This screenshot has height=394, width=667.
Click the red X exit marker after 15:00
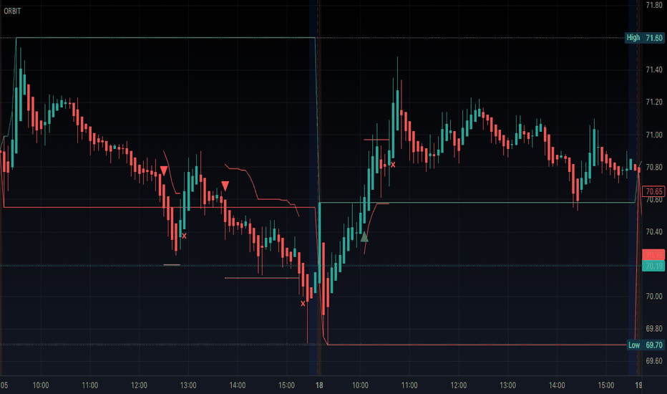303,304
